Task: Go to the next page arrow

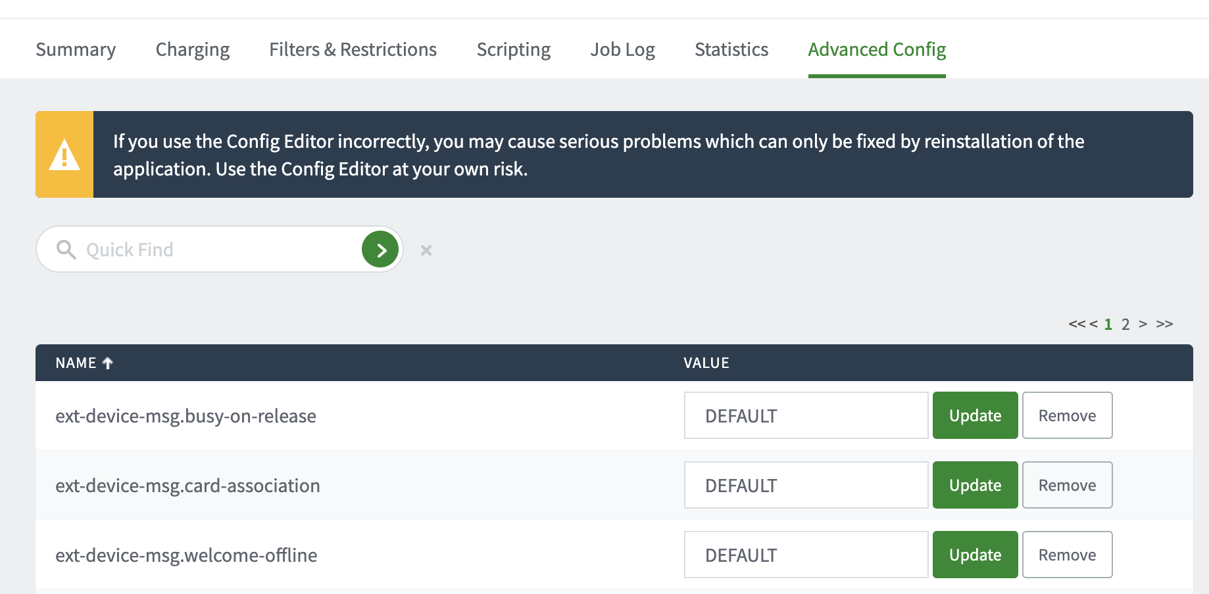Action: (x=1143, y=324)
